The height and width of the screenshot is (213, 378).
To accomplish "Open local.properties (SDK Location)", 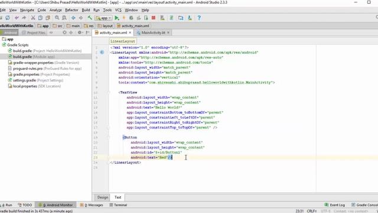I will click(34, 86).
